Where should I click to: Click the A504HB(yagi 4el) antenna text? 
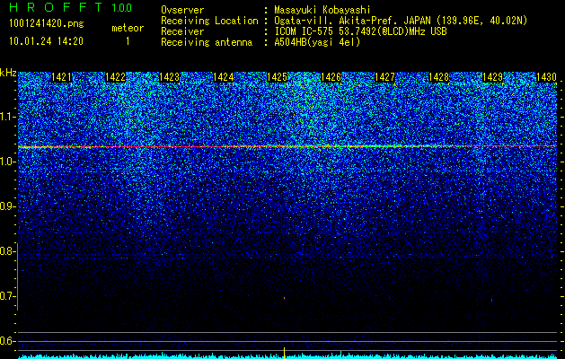click(317, 42)
